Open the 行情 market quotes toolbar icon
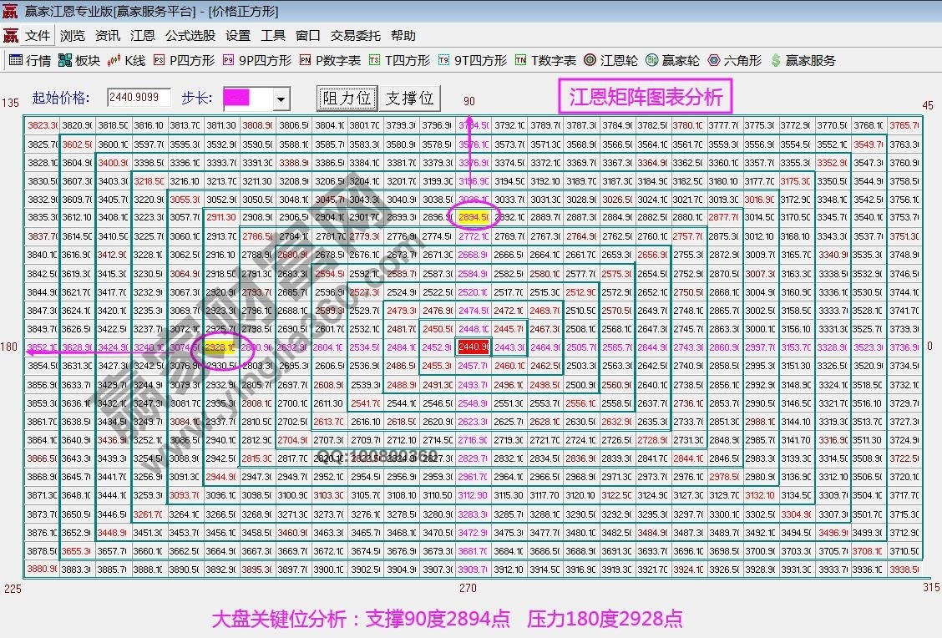The height and width of the screenshot is (638, 942). pyautogui.click(x=30, y=60)
